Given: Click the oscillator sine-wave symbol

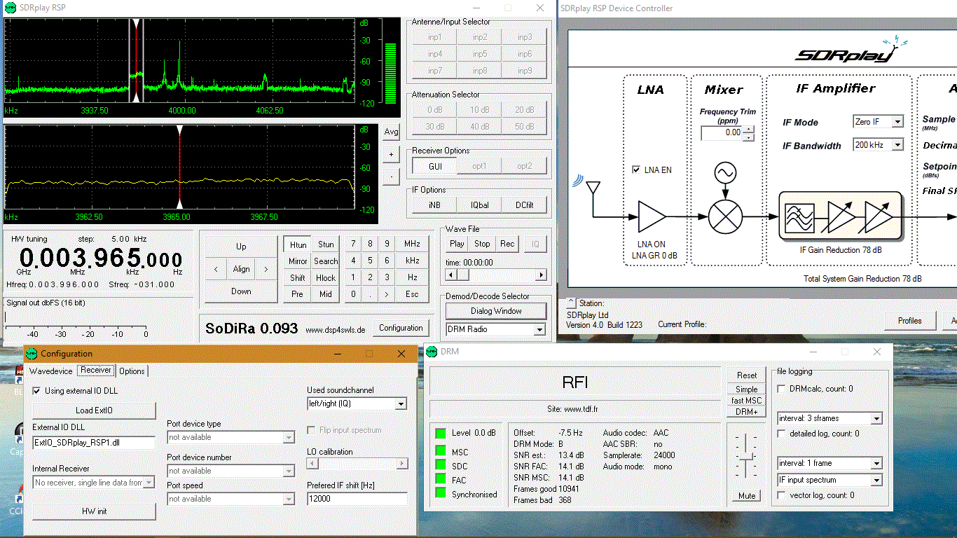Looking at the screenshot, I should (724, 172).
